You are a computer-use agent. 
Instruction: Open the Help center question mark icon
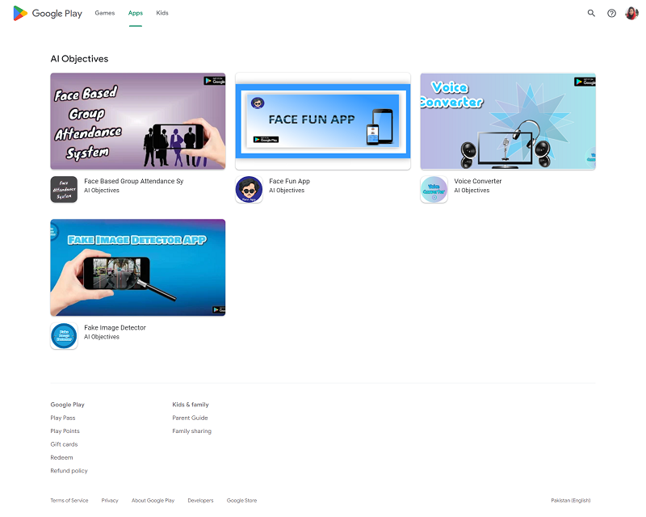click(x=612, y=13)
